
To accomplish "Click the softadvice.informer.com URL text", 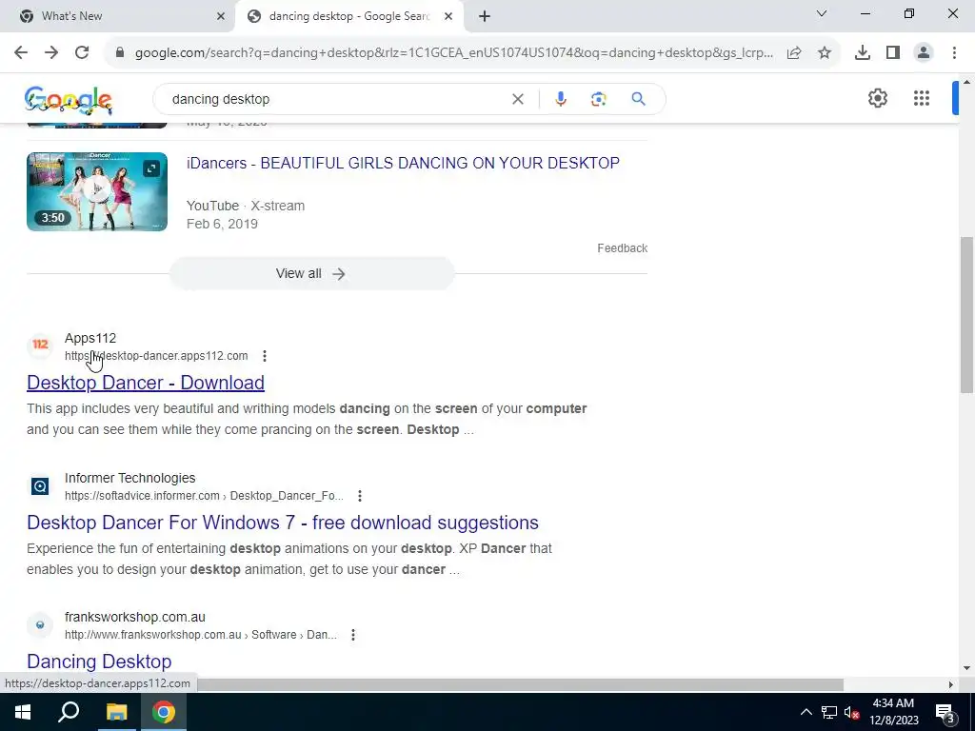I will pos(204,496).
